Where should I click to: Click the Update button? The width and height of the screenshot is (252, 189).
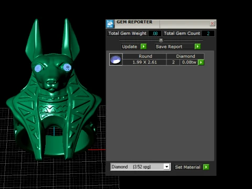coord(131,47)
